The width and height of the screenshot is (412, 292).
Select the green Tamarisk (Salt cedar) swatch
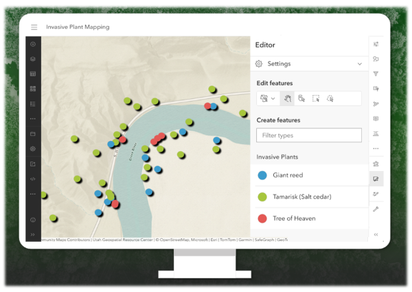262,197
